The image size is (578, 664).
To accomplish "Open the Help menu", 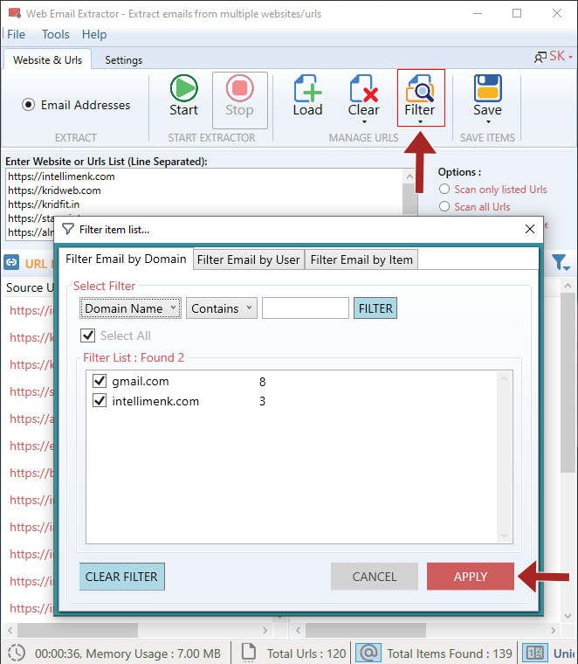I will (94, 34).
